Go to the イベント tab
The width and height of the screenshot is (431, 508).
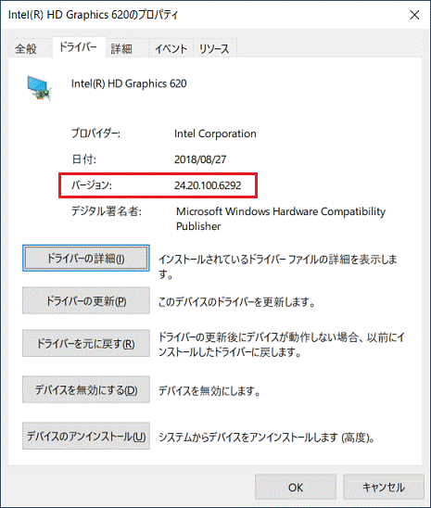coord(171,49)
